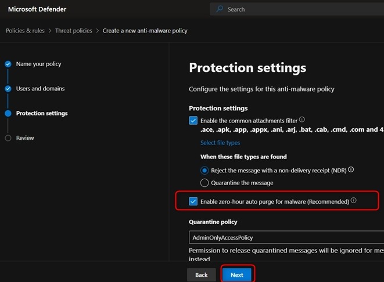The height and width of the screenshot is (282, 384).
Task: Toggle zero-hour auto purge for malware checkbox
Action: (x=193, y=201)
